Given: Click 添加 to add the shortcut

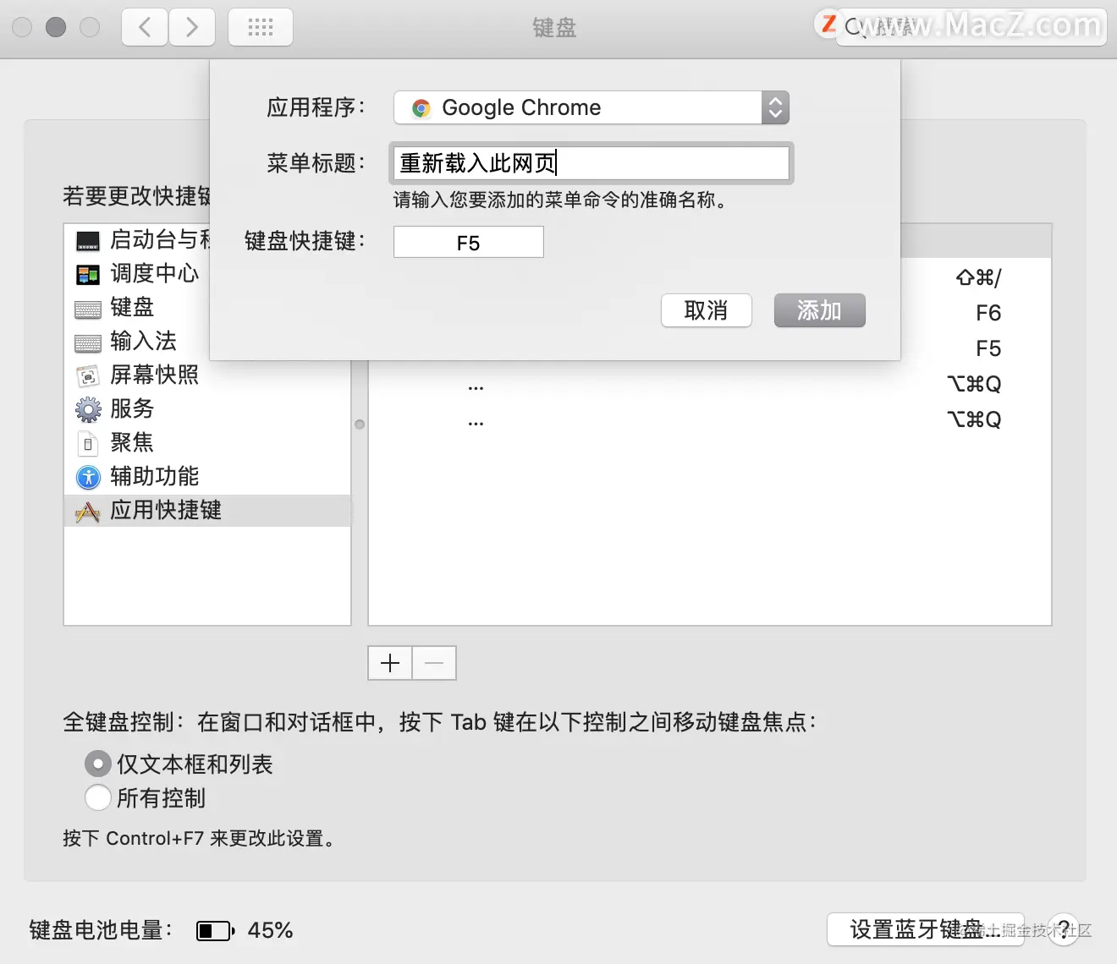Looking at the screenshot, I should coord(819,310).
